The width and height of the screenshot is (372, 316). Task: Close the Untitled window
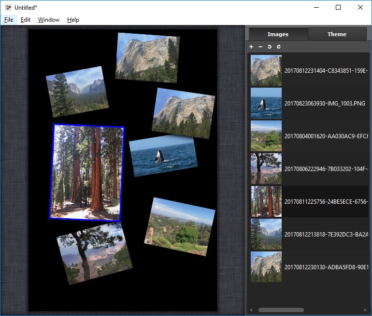pos(360,7)
